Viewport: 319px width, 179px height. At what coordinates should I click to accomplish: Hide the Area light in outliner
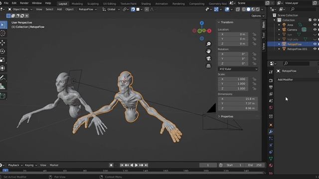[315, 25]
